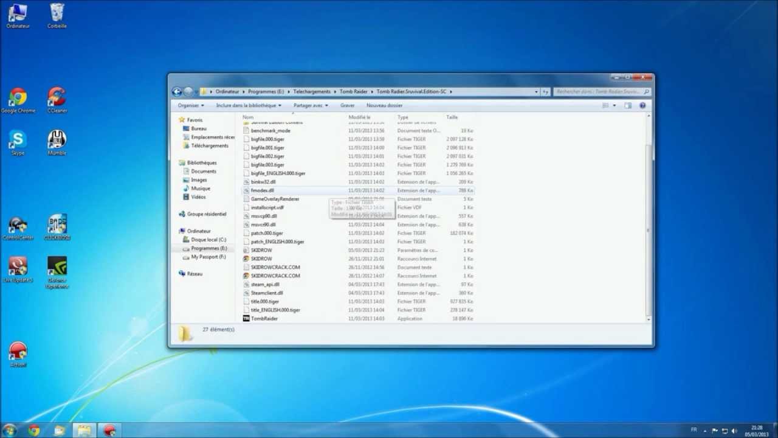
Task: Open the address bar history dropdown arrow
Action: tap(536, 92)
